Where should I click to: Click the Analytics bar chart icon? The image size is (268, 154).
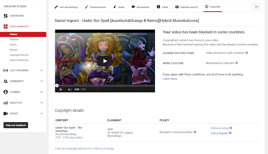5,103
